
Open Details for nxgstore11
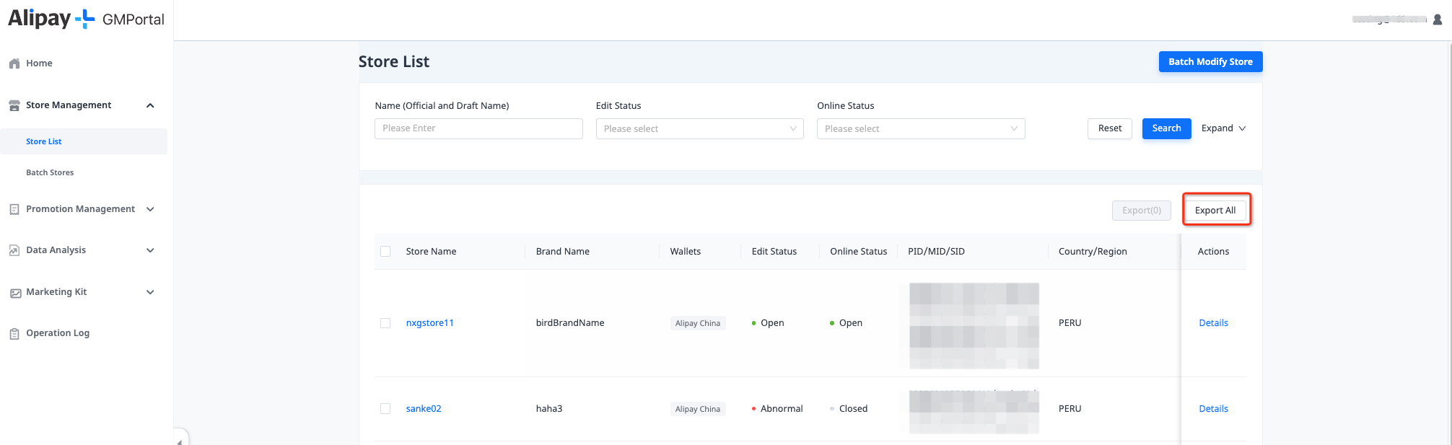coord(1213,323)
